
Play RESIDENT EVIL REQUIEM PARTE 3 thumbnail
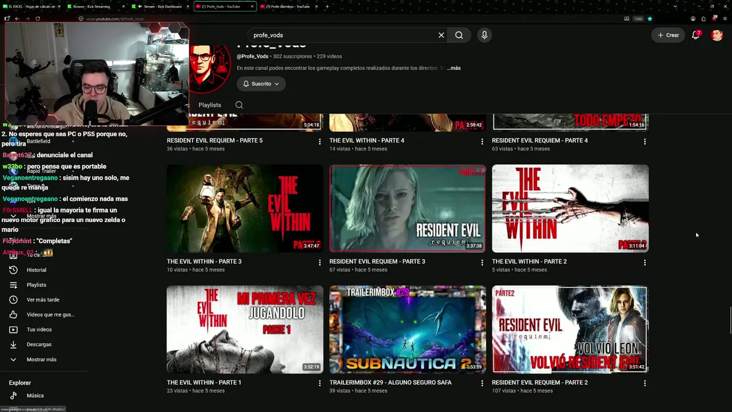coord(407,208)
